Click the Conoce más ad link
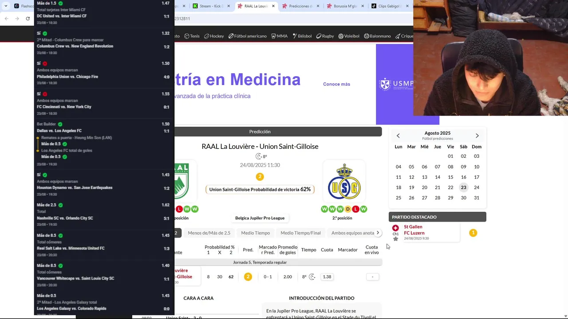The height and width of the screenshot is (319, 568). coord(336,84)
